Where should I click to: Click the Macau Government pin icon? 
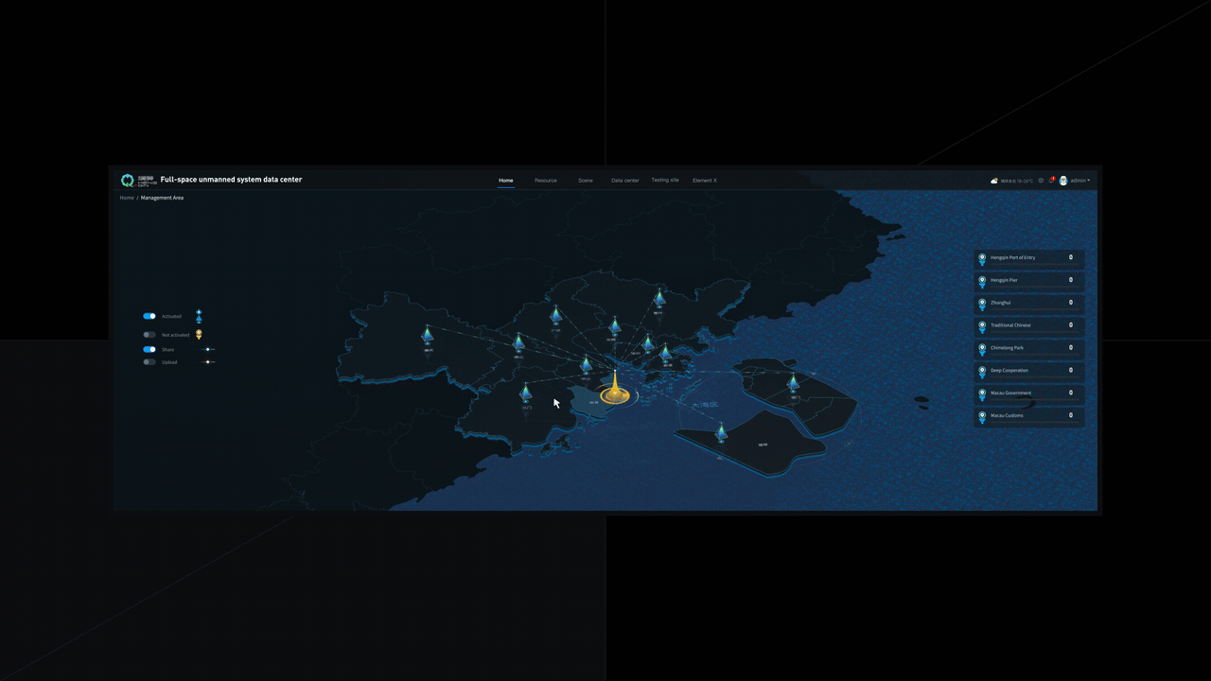pyautogui.click(x=982, y=394)
